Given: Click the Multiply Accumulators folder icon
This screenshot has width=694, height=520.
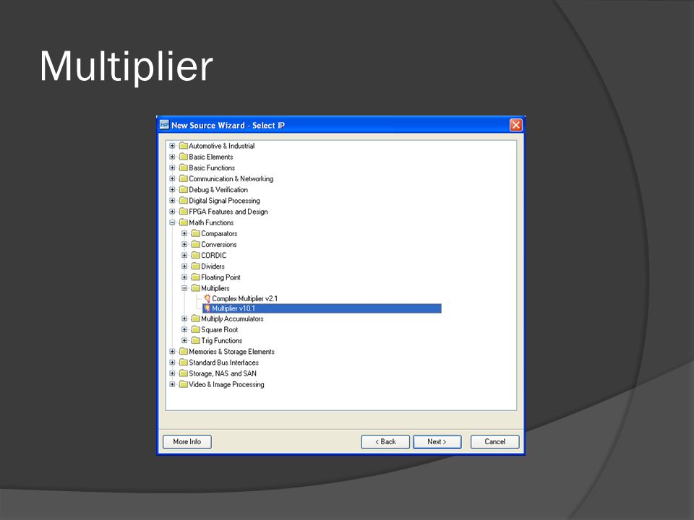Looking at the screenshot, I should tap(196, 318).
